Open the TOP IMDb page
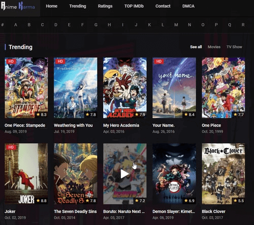 tap(134, 6)
